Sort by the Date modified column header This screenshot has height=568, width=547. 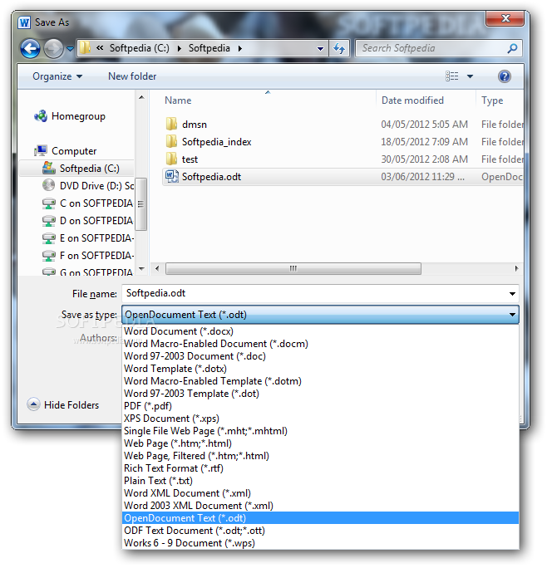pyautogui.click(x=412, y=100)
